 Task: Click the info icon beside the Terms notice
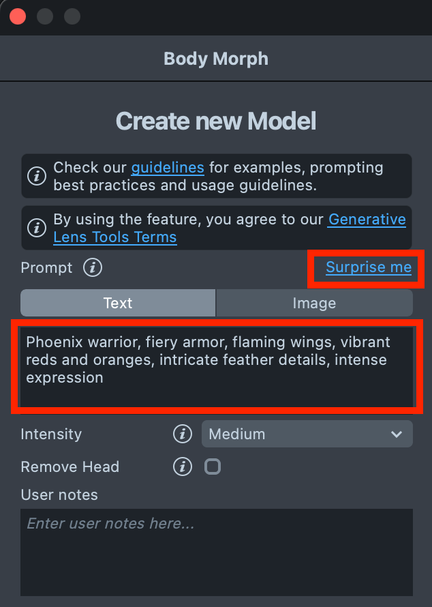pos(37,228)
